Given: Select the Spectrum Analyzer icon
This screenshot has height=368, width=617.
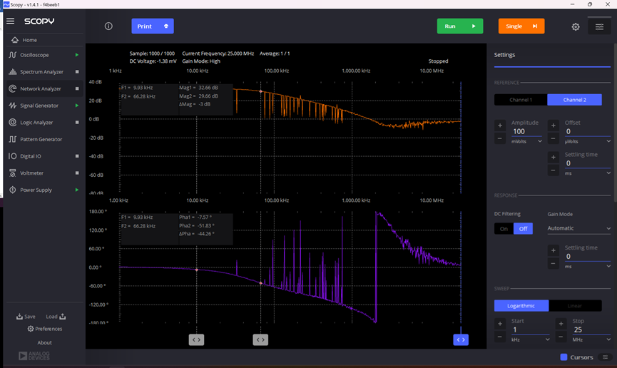Looking at the screenshot, I should coord(13,71).
